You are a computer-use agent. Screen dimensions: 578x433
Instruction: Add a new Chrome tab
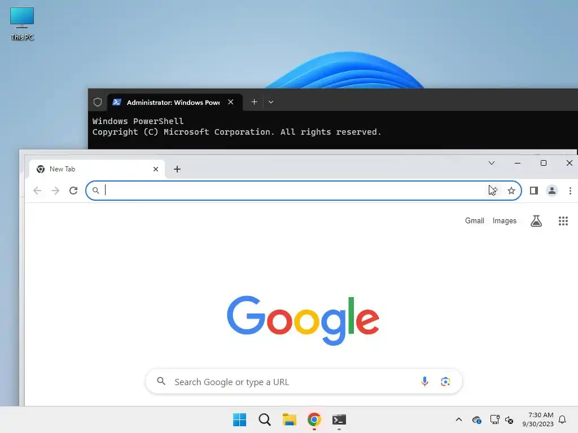tap(177, 169)
